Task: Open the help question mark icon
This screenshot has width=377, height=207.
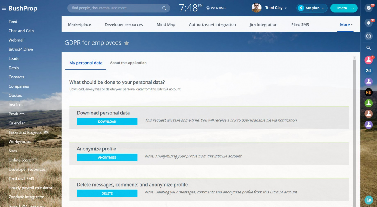Action: click(x=368, y=8)
